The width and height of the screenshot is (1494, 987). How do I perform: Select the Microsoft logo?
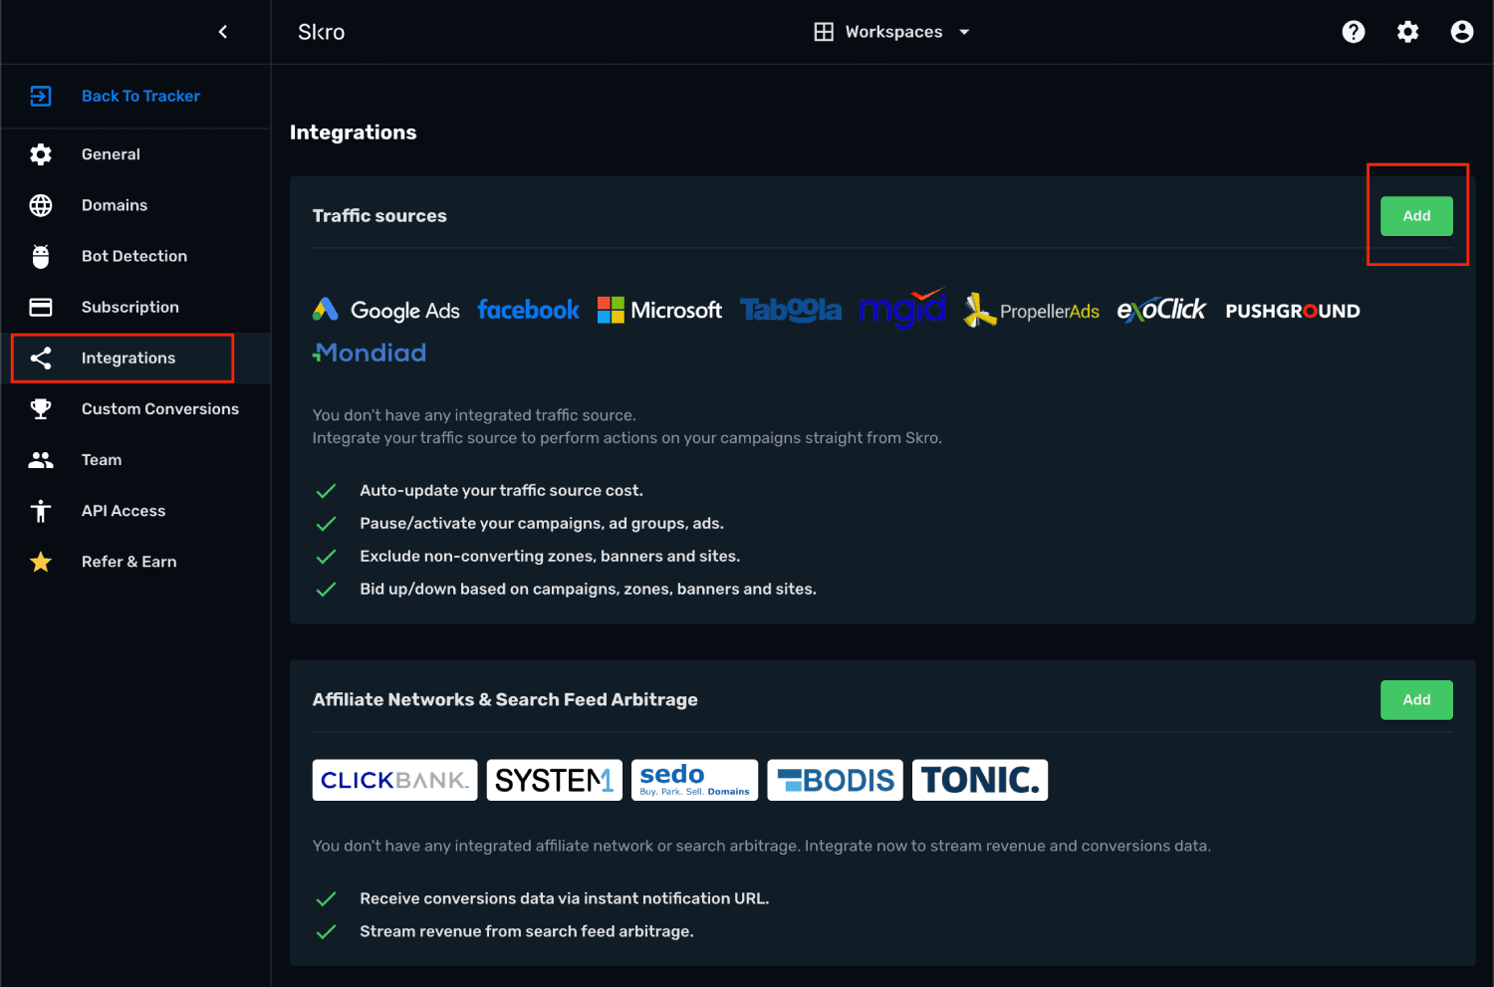pos(659,310)
